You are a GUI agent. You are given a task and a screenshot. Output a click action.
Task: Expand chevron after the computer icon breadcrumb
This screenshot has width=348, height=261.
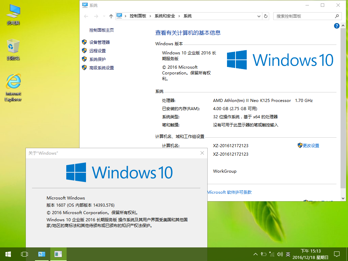pos(126,16)
